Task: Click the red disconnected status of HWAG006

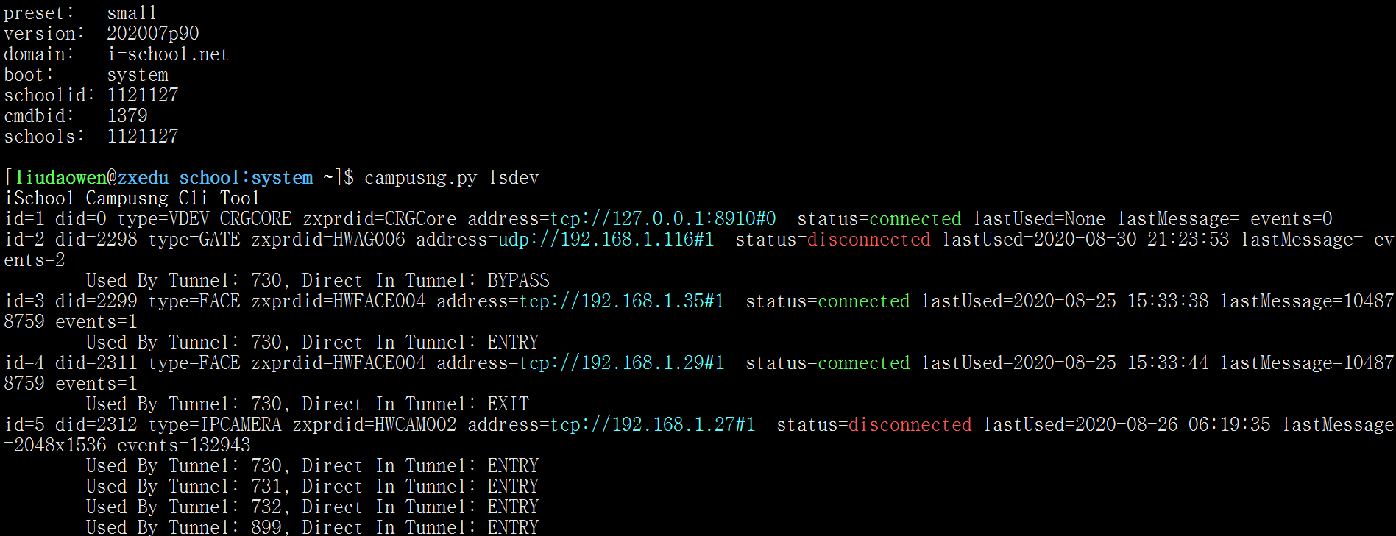Action: [x=868, y=240]
